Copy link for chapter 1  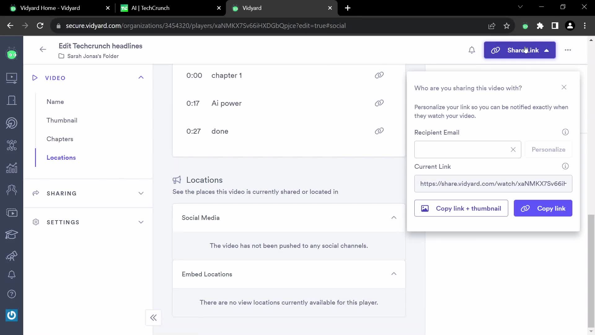pyautogui.click(x=379, y=75)
